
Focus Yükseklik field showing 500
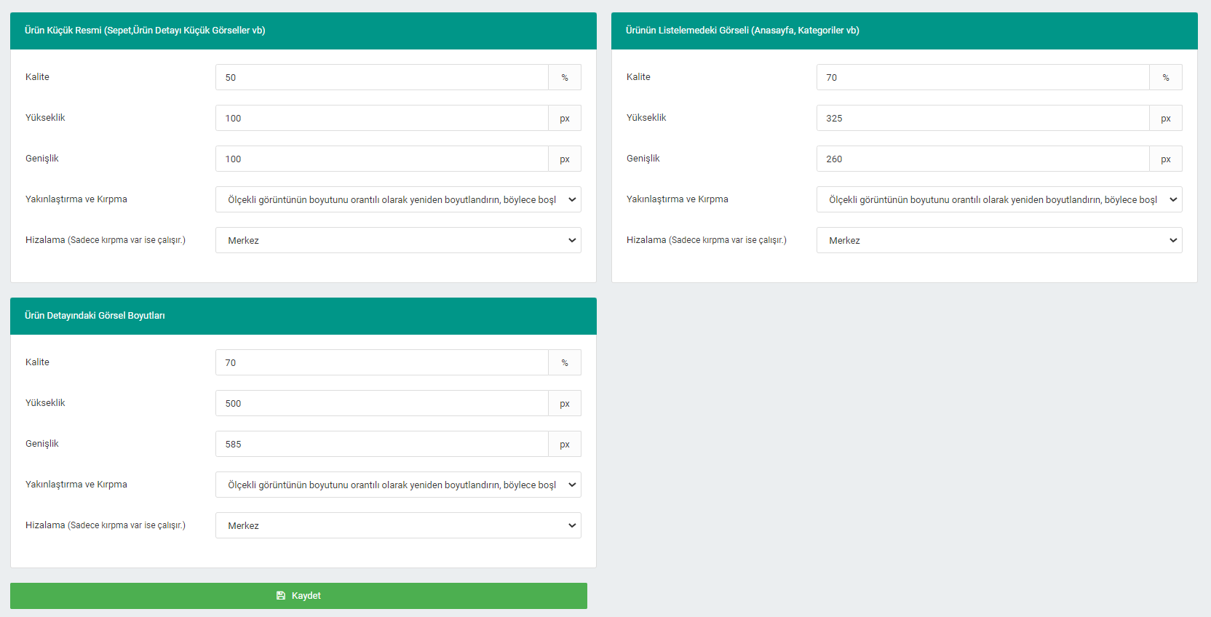(382, 403)
